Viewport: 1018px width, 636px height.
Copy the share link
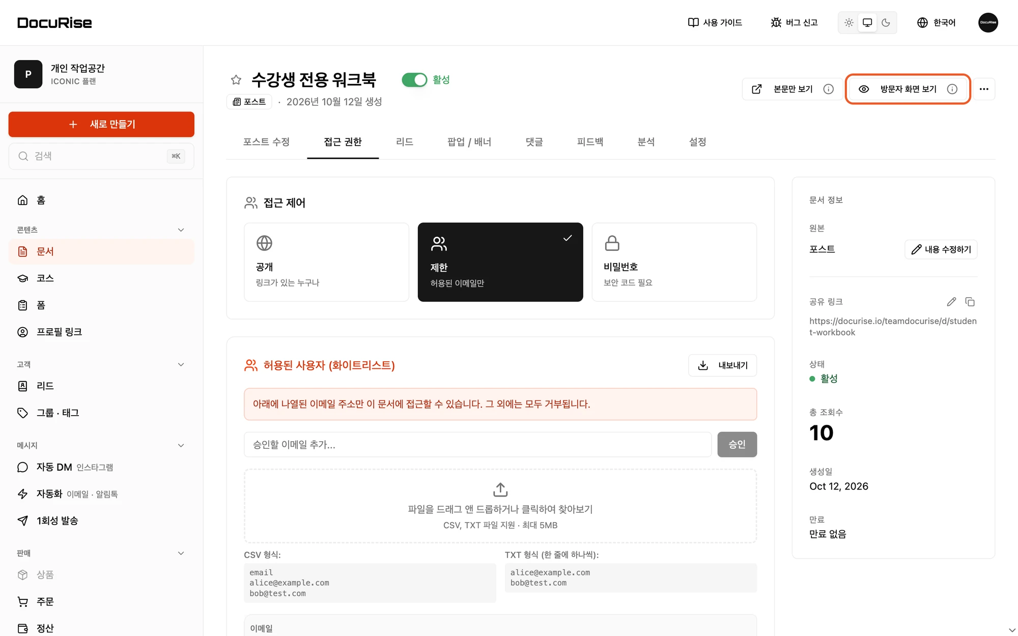[x=970, y=302]
